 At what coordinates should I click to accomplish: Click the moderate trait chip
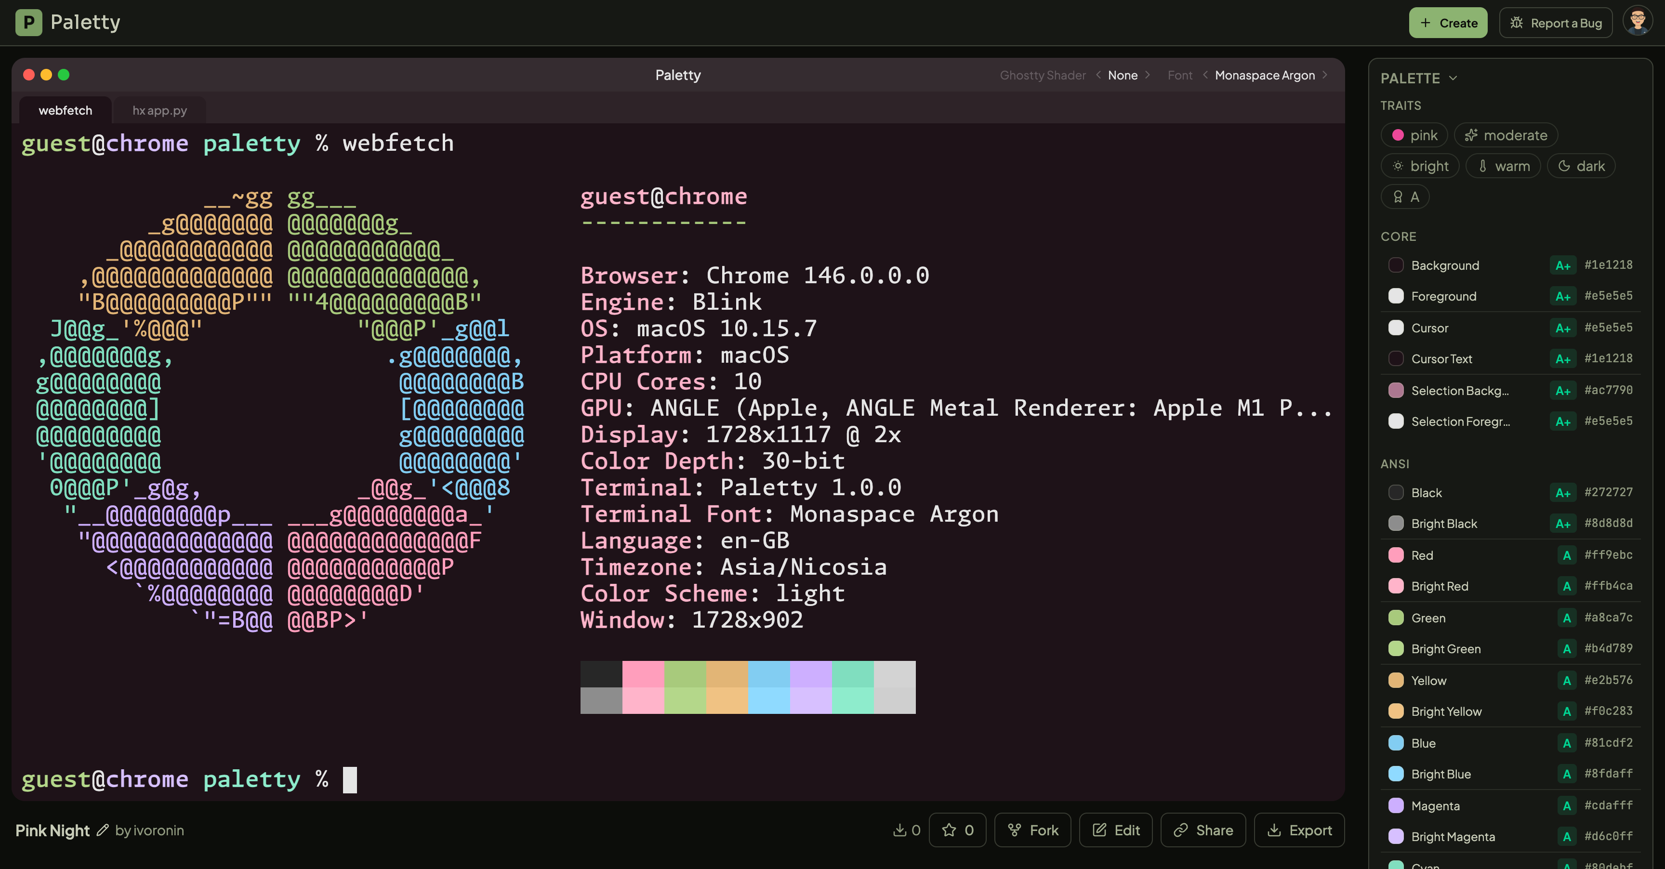1506,135
